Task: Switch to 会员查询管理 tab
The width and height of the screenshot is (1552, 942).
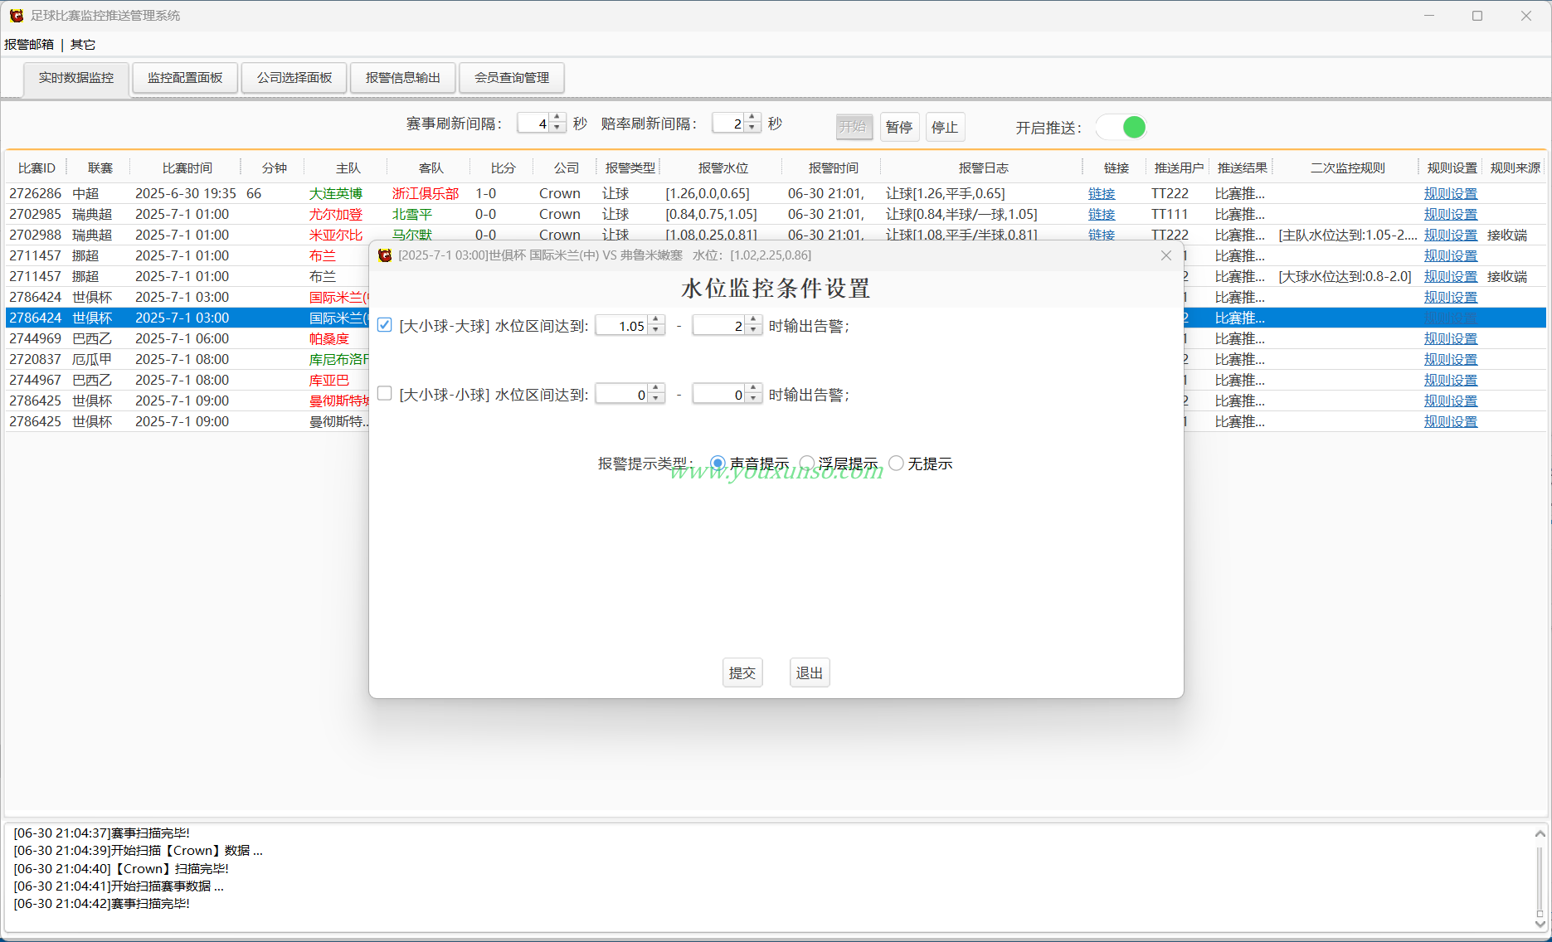Action: click(512, 78)
